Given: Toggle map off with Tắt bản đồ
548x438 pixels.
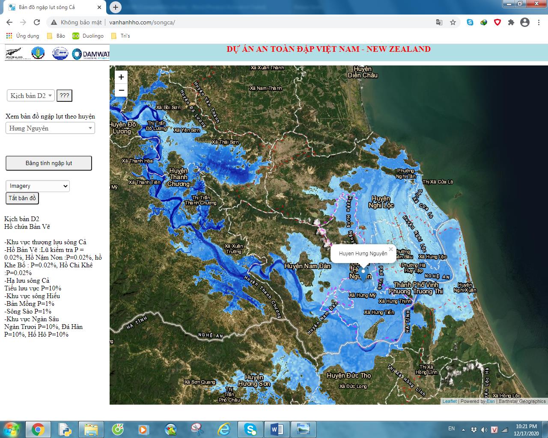Looking at the screenshot, I should pyautogui.click(x=22, y=198).
